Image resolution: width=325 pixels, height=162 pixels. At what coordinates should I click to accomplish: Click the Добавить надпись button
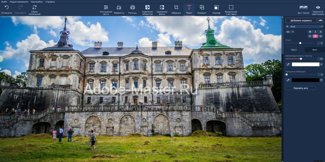click(x=301, y=21)
